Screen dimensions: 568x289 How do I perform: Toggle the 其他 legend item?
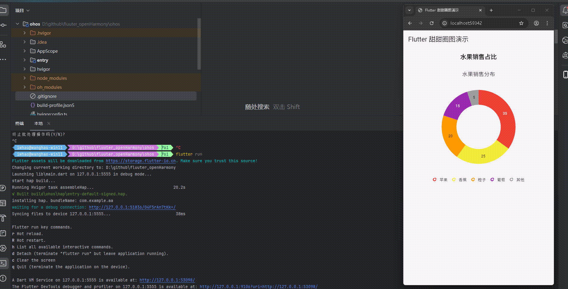(x=517, y=180)
